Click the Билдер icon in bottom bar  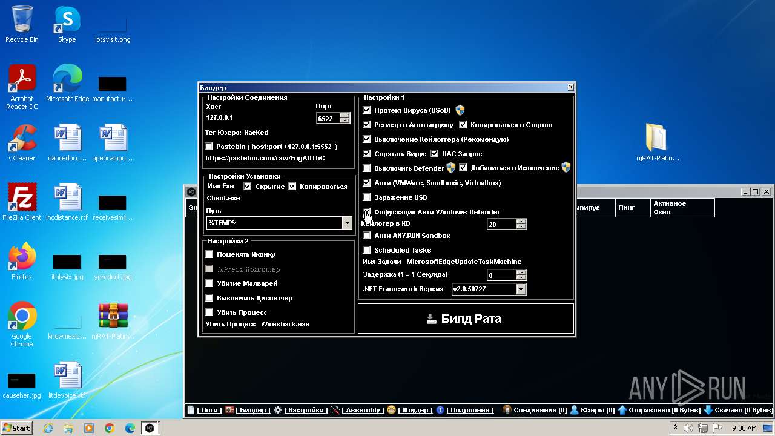pyautogui.click(x=229, y=410)
